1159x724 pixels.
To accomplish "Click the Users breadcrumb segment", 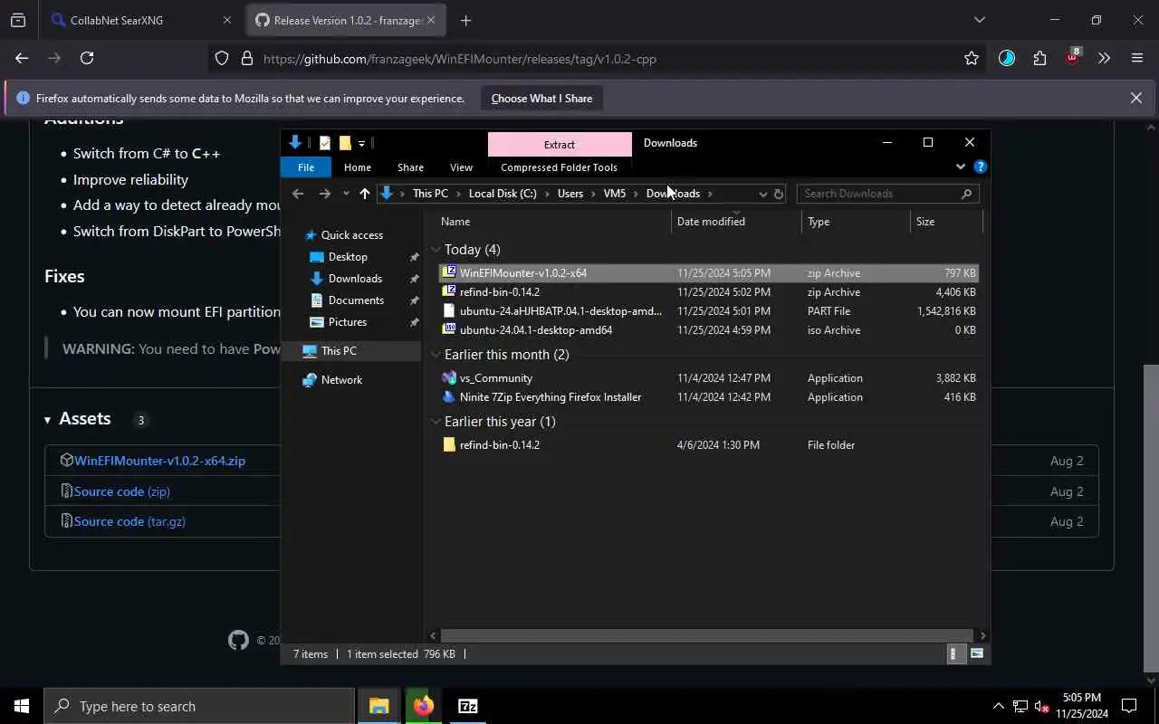I will [570, 194].
